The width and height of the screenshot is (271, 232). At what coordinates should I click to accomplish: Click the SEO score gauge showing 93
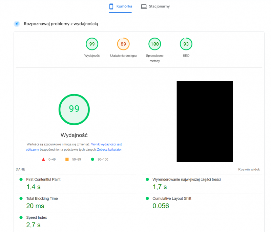(x=186, y=44)
